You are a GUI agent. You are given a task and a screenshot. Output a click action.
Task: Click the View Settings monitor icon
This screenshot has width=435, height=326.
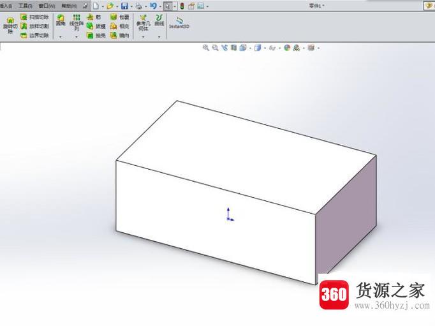pos(311,48)
